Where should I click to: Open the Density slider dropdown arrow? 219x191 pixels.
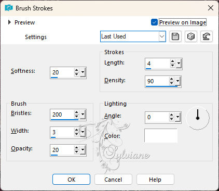177,81
